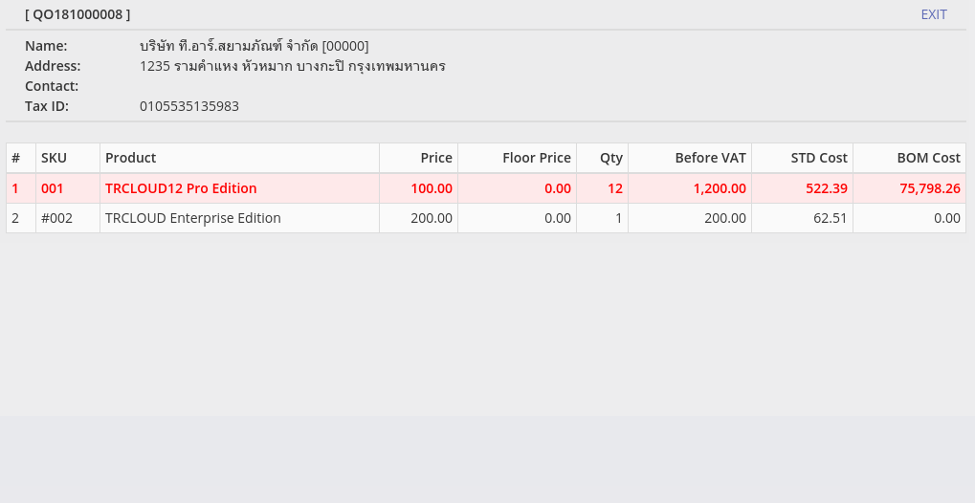Click the Floor Price column header
Screen dimensions: 975x503
click(536, 158)
